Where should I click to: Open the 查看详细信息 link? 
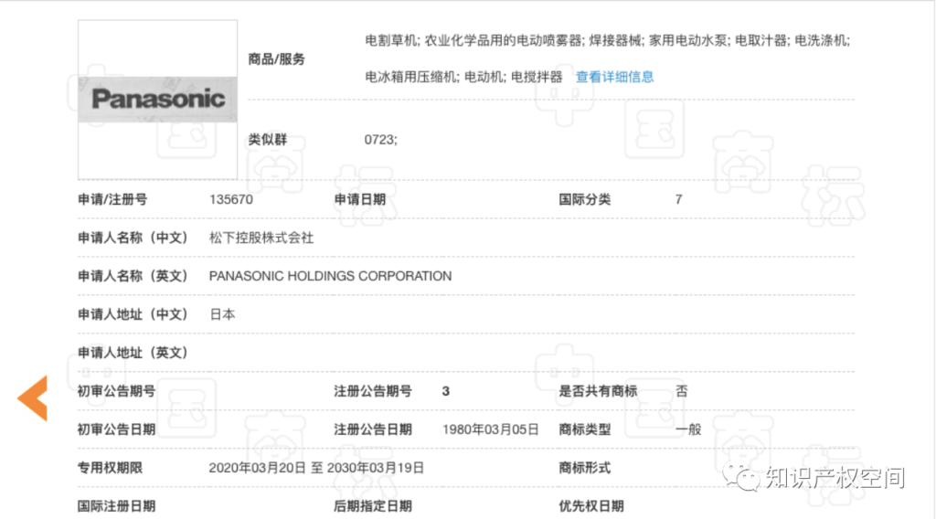(614, 77)
